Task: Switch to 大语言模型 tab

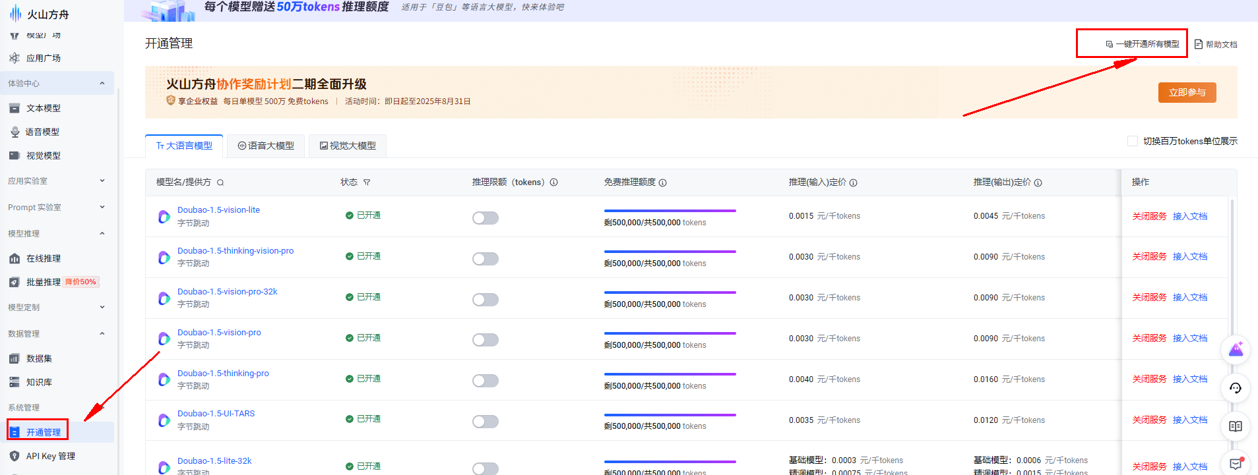Action: [x=184, y=146]
